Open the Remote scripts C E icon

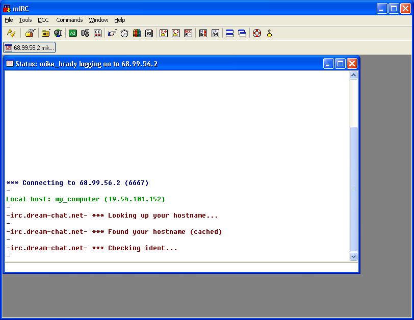[97, 33]
